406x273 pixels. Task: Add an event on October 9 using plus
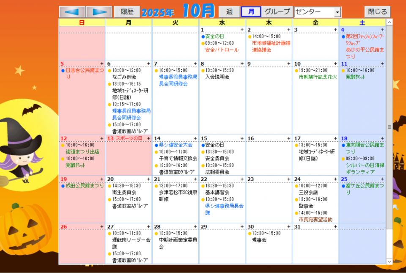point(289,64)
